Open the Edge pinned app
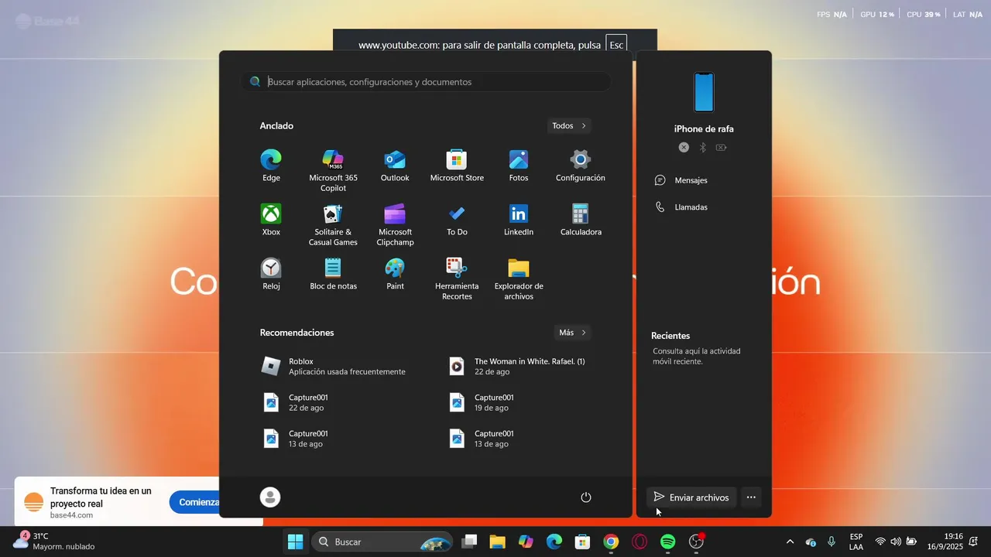Image resolution: width=991 pixels, height=557 pixels. pyautogui.click(x=271, y=166)
